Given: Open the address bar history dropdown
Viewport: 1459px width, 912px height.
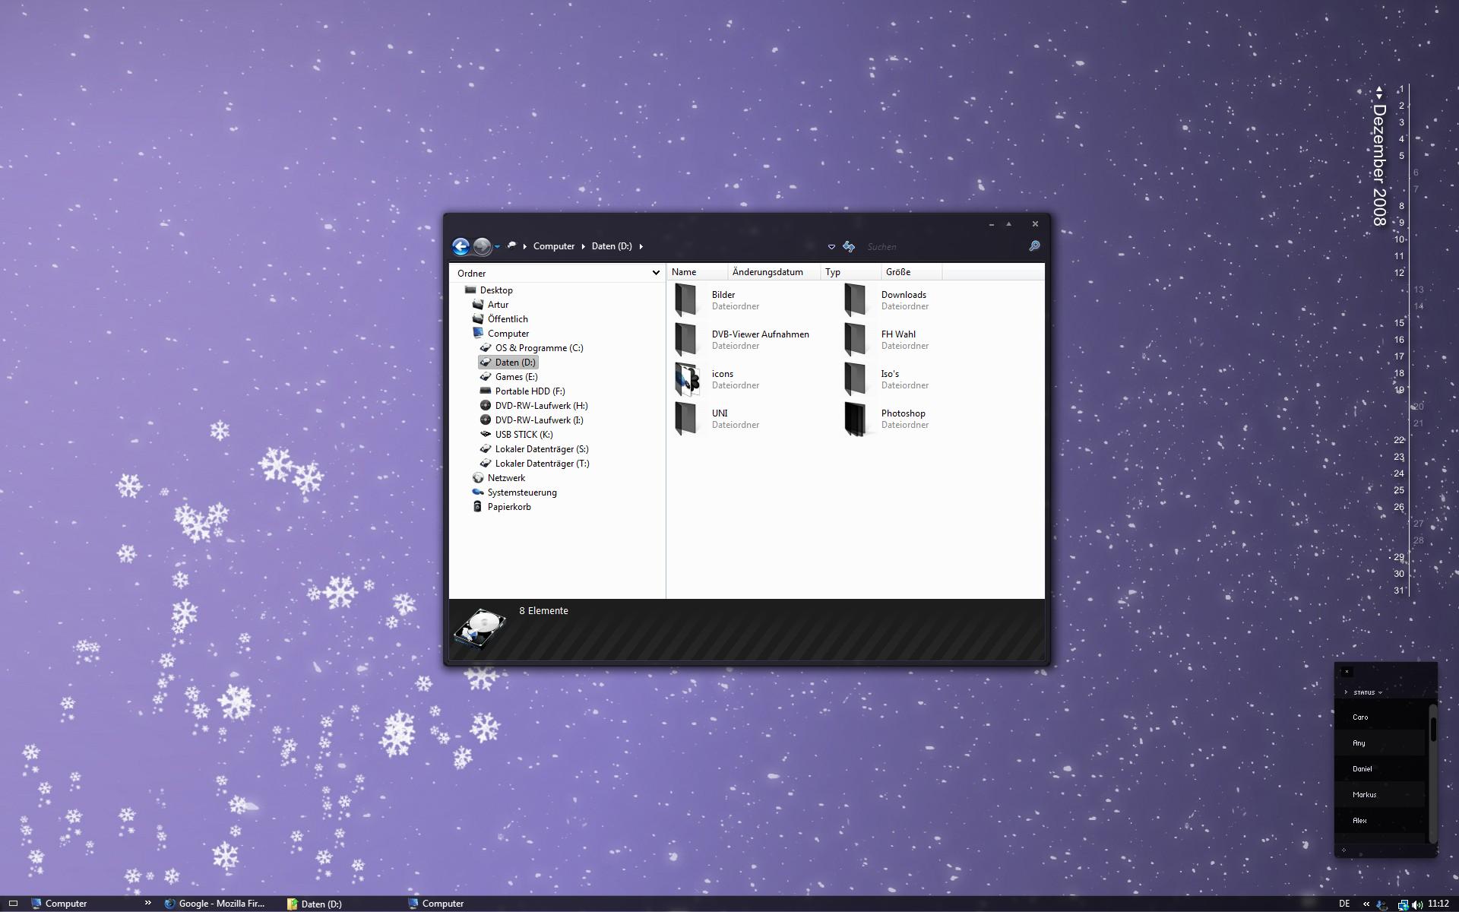Looking at the screenshot, I should [831, 247].
